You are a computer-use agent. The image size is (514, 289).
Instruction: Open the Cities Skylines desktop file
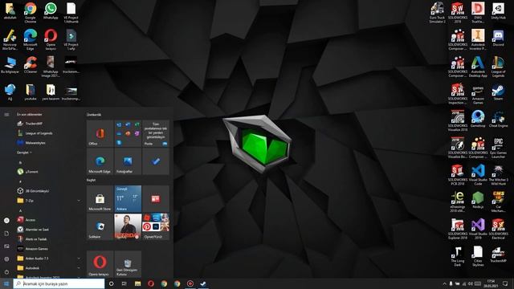478,256
